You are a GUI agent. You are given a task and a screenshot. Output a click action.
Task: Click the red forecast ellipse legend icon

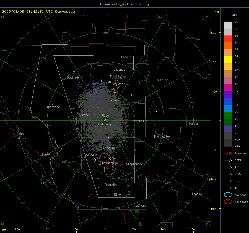point(228,202)
